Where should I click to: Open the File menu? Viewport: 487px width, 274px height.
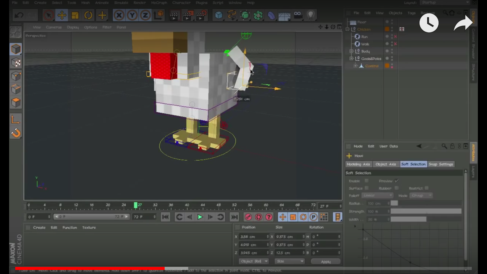(x=15, y=3)
